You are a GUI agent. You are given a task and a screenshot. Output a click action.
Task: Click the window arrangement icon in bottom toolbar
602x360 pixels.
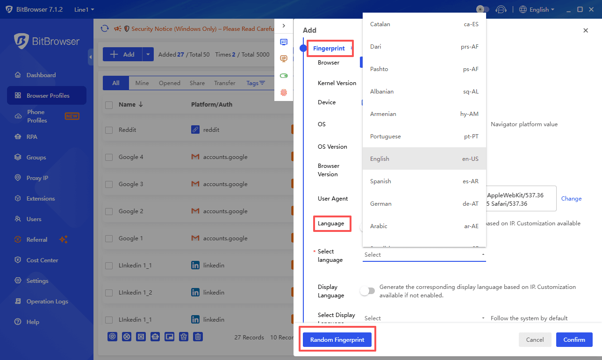pos(169,337)
